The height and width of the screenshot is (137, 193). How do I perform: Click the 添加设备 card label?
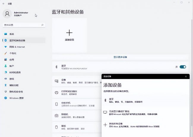[x=69, y=40]
